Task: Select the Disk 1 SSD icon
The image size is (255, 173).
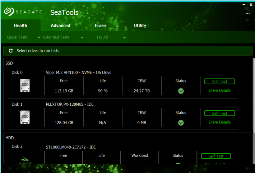Action: click(25, 117)
